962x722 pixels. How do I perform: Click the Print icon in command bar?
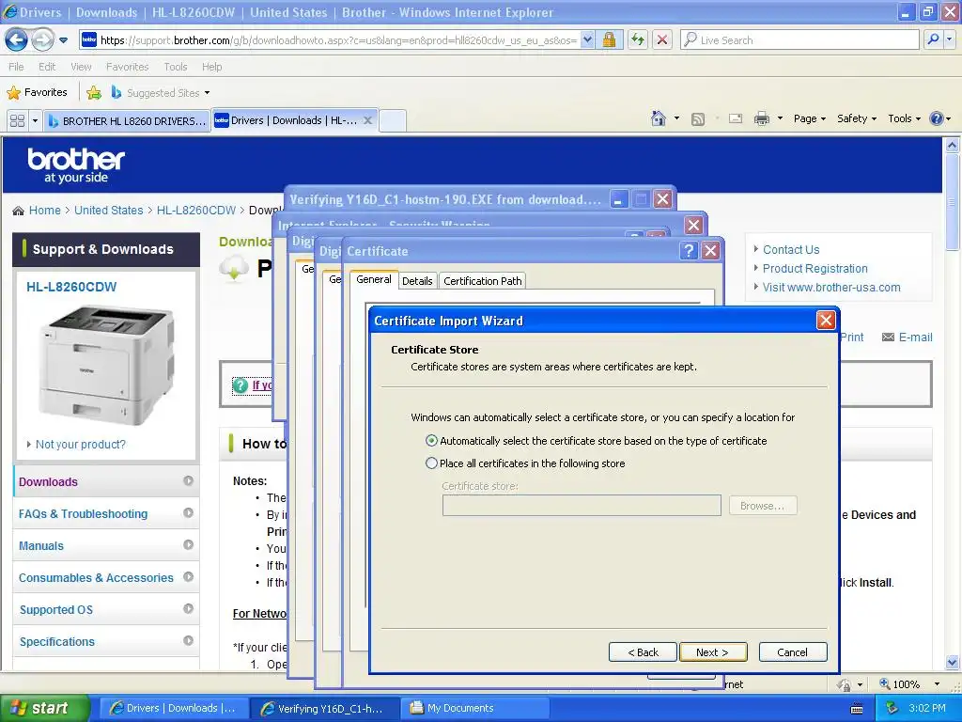[761, 118]
